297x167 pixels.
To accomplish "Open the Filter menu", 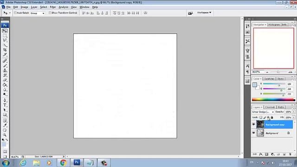I will pos(53,7).
